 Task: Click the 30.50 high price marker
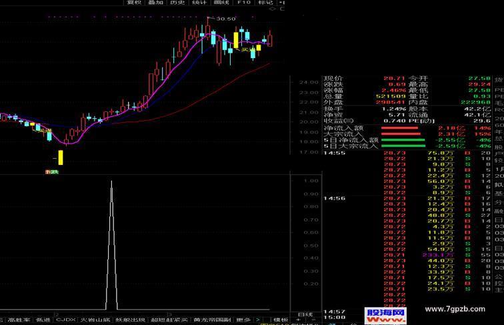(226, 19)
